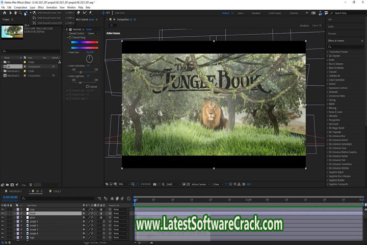Screen dimensions: 367x245
Task: Adjust the Green Saturation slider
Action: pyautogui.click(x=81, y=72)
